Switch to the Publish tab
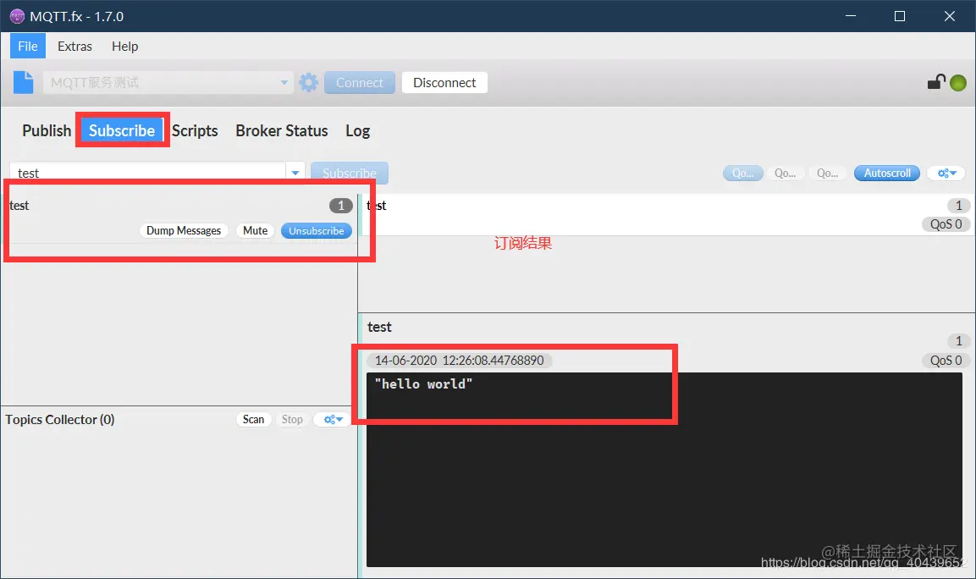 click(x=47, y=130)
